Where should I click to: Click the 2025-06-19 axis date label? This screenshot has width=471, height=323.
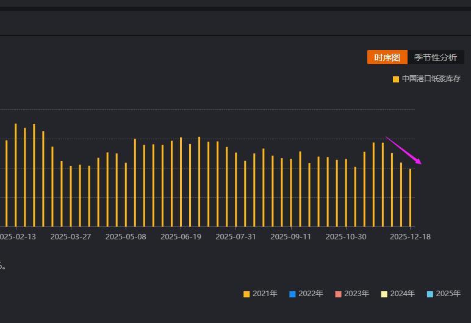click(181, 237)
